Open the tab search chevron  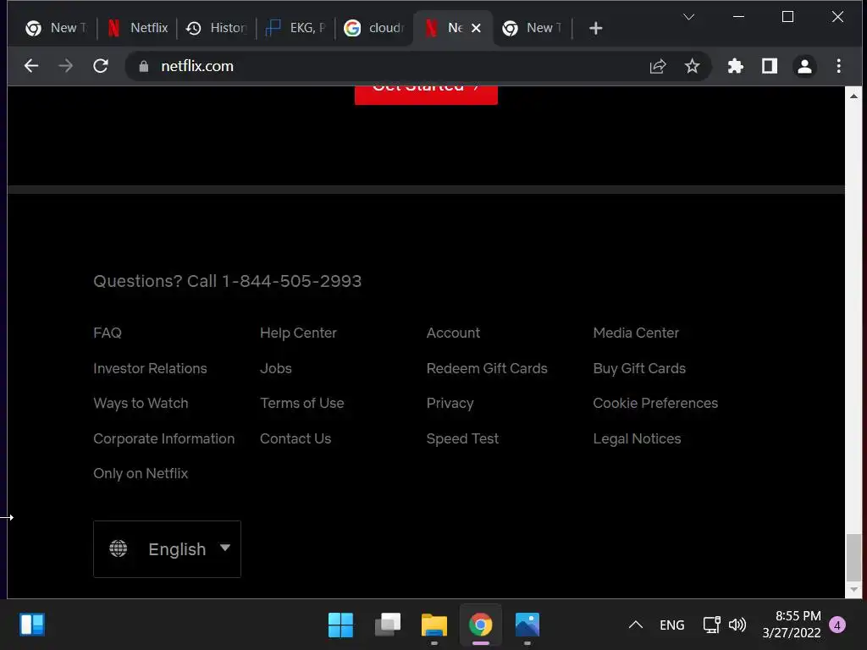click(x=688, y=17)
